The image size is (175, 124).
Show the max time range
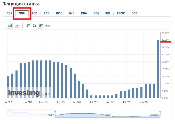[47, 26]
